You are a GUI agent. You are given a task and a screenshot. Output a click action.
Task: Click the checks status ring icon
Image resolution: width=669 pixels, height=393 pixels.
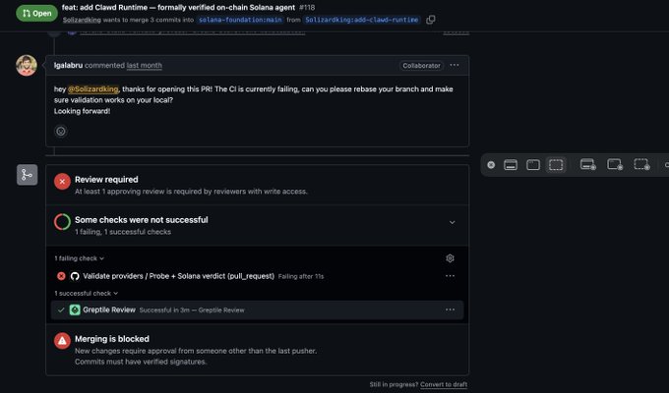point(62,222)
